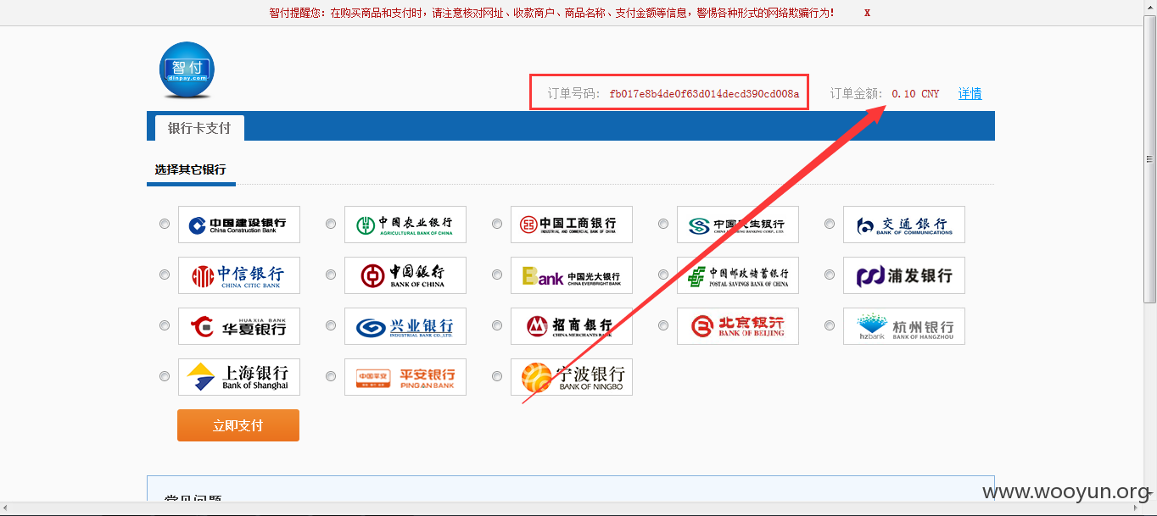Click the order amount 0.10 CNY
1157x516 pixels.
click(x=915, y=94)
